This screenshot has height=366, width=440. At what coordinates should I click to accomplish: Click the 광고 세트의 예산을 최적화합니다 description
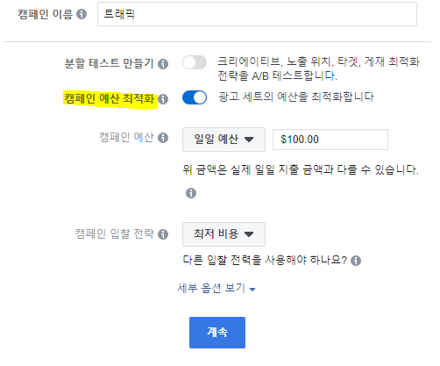point(296,97)
